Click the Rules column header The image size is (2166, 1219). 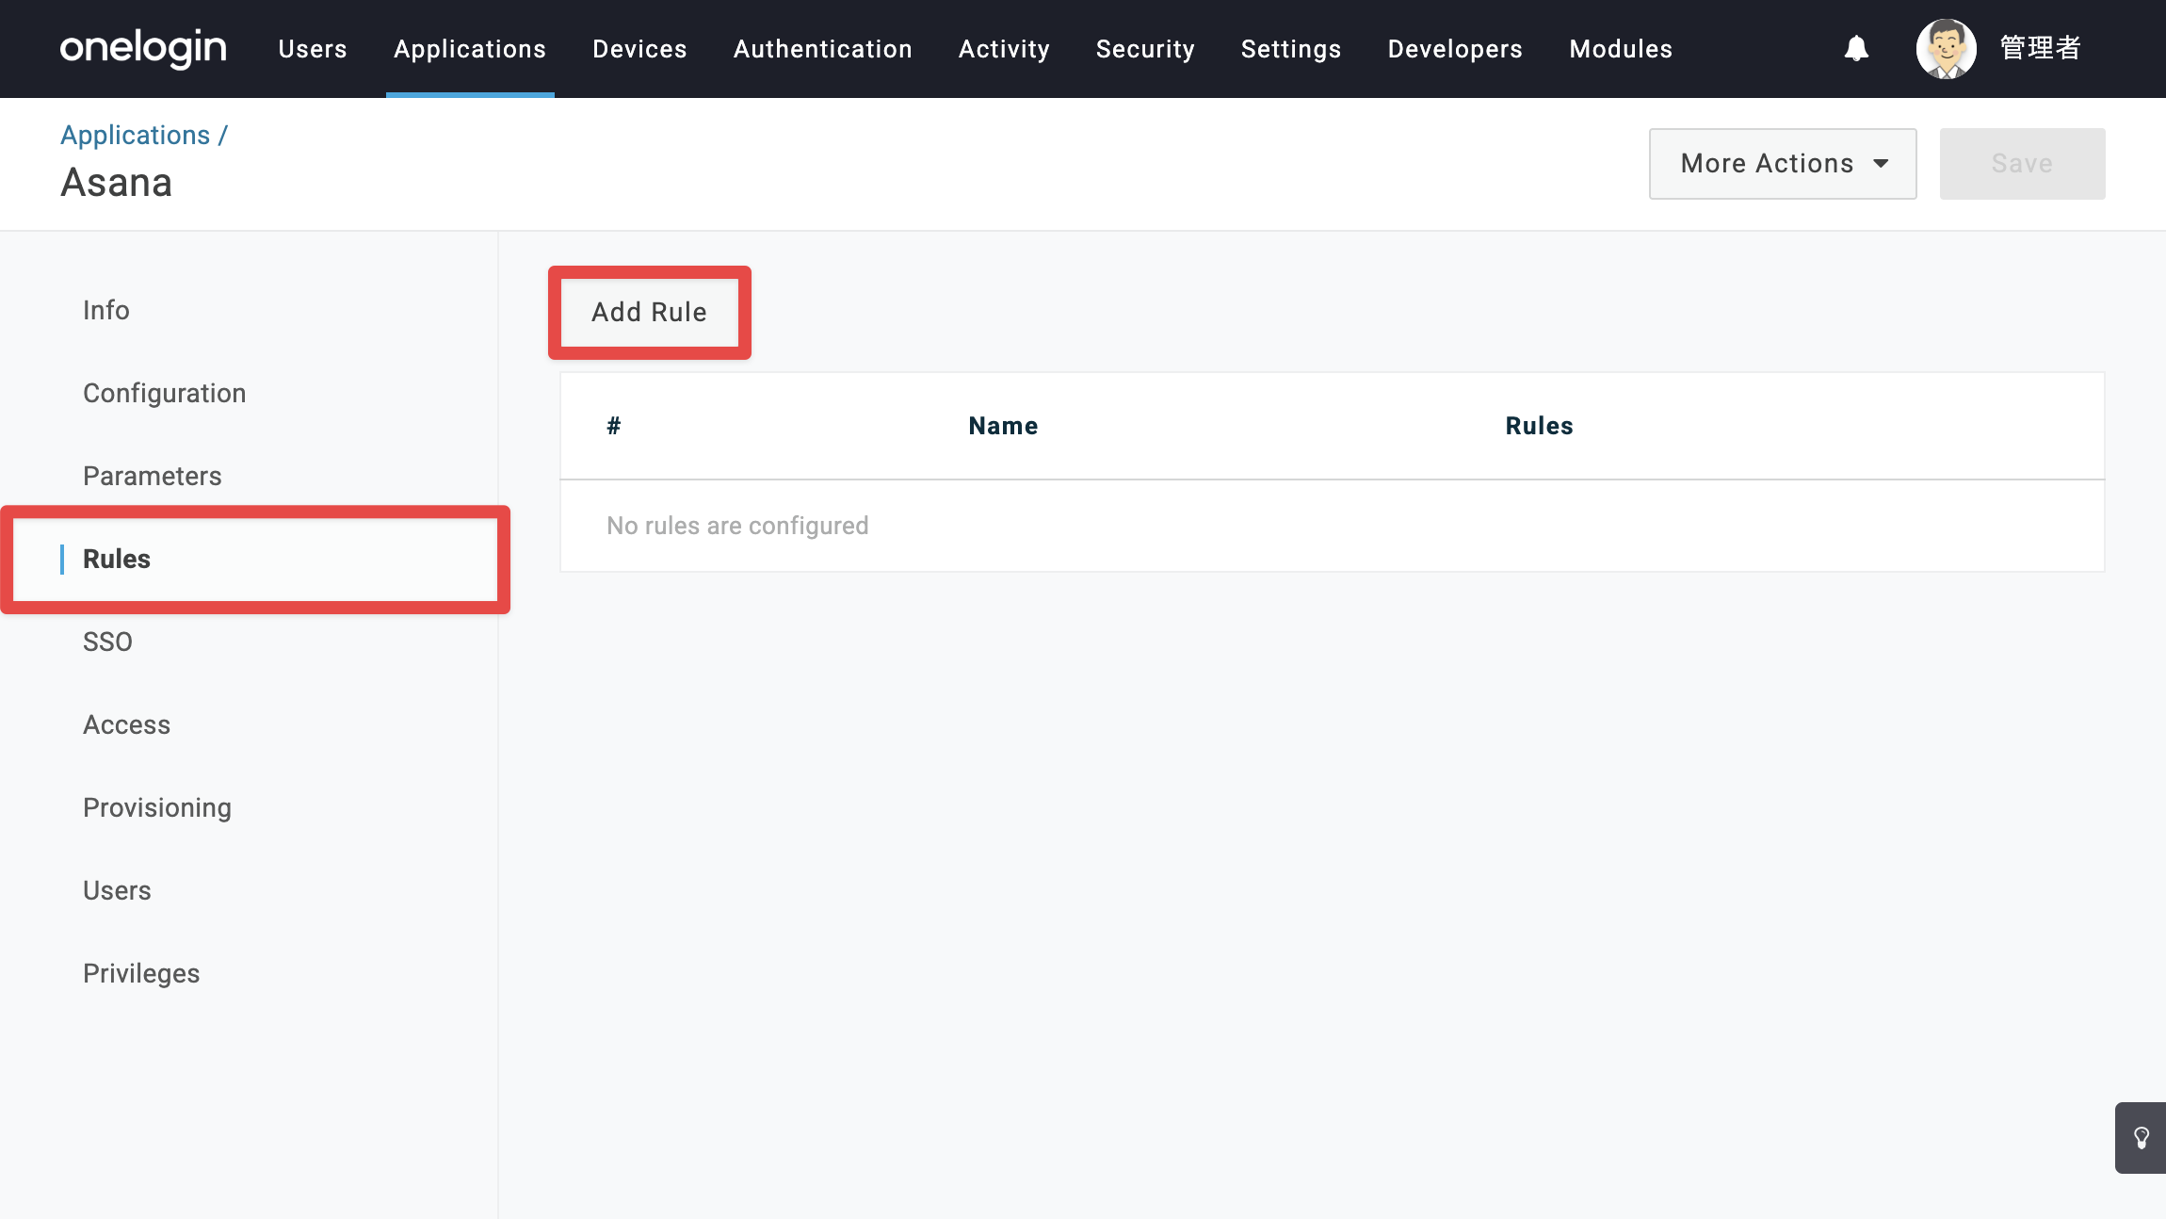pyautogui.click(x=1540, y=426)
